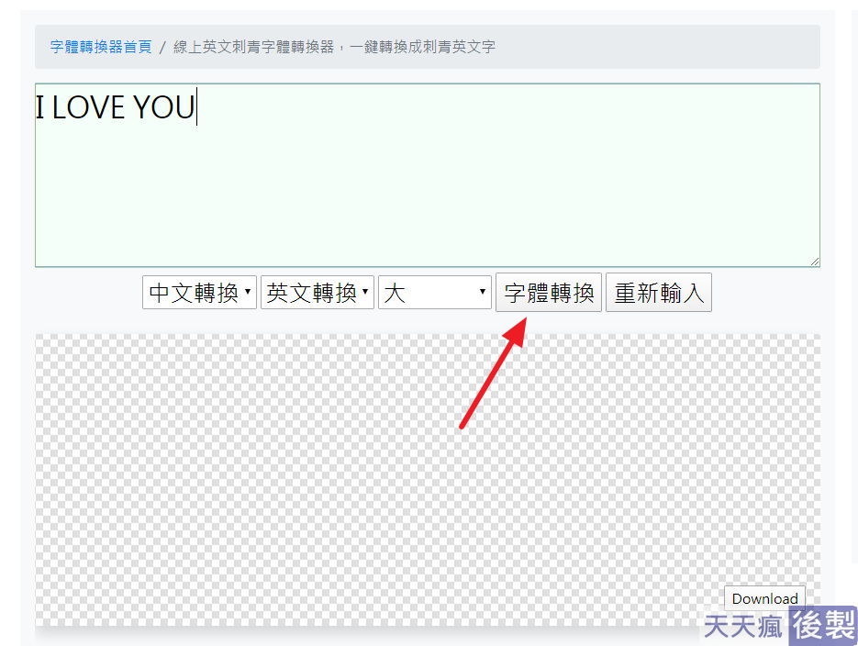
Task: Click the 字體轉換 convert button
Action: pyautogui.click(x=549, y=293)
